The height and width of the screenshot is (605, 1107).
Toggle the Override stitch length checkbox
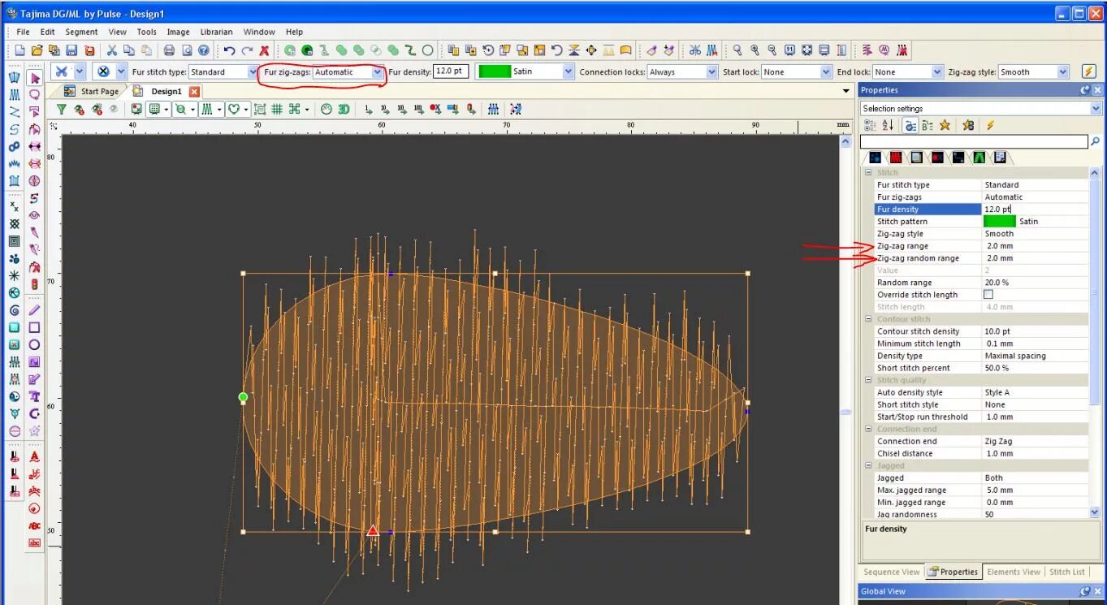[x=988, y=294]
